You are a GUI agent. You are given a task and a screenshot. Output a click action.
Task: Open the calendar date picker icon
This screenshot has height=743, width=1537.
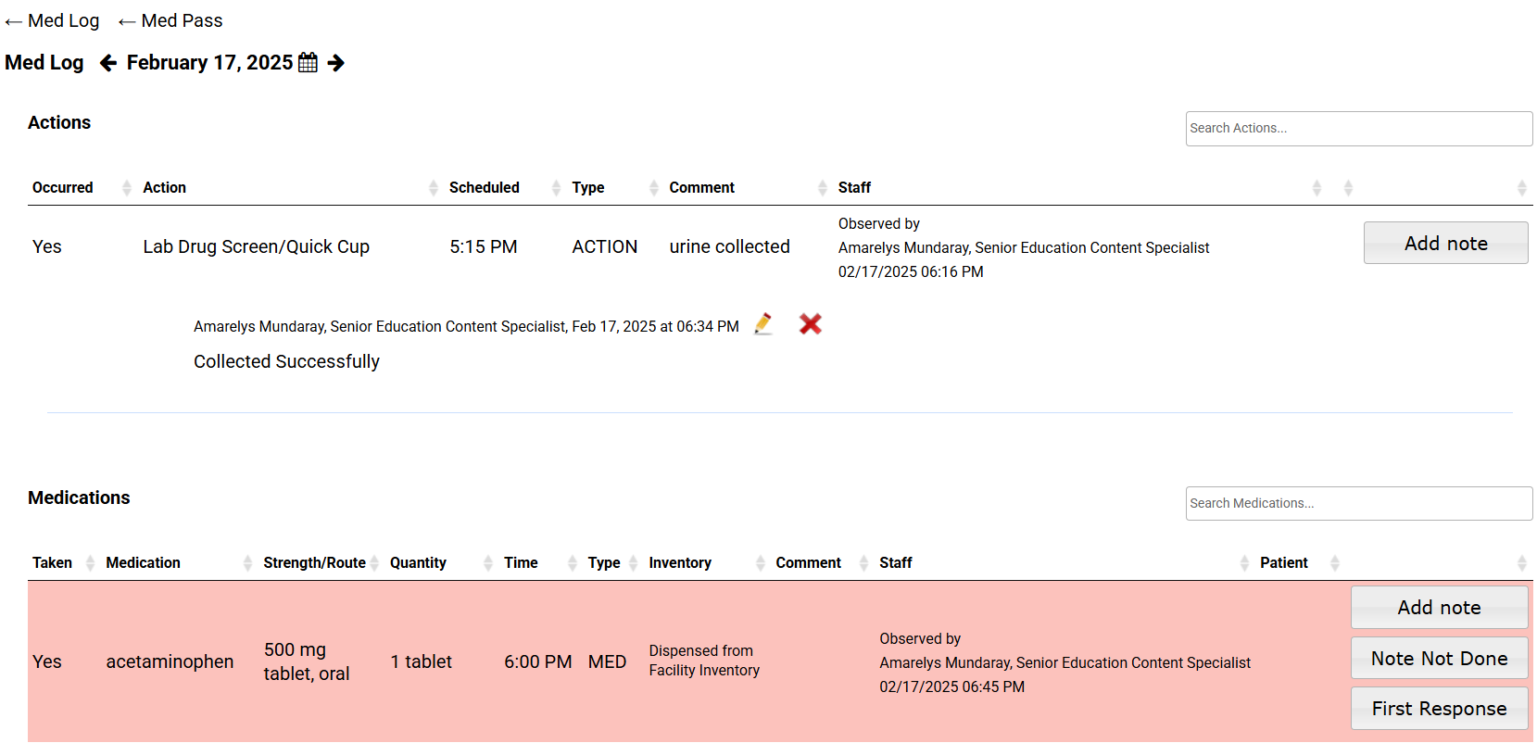click(x=308, y=63)
